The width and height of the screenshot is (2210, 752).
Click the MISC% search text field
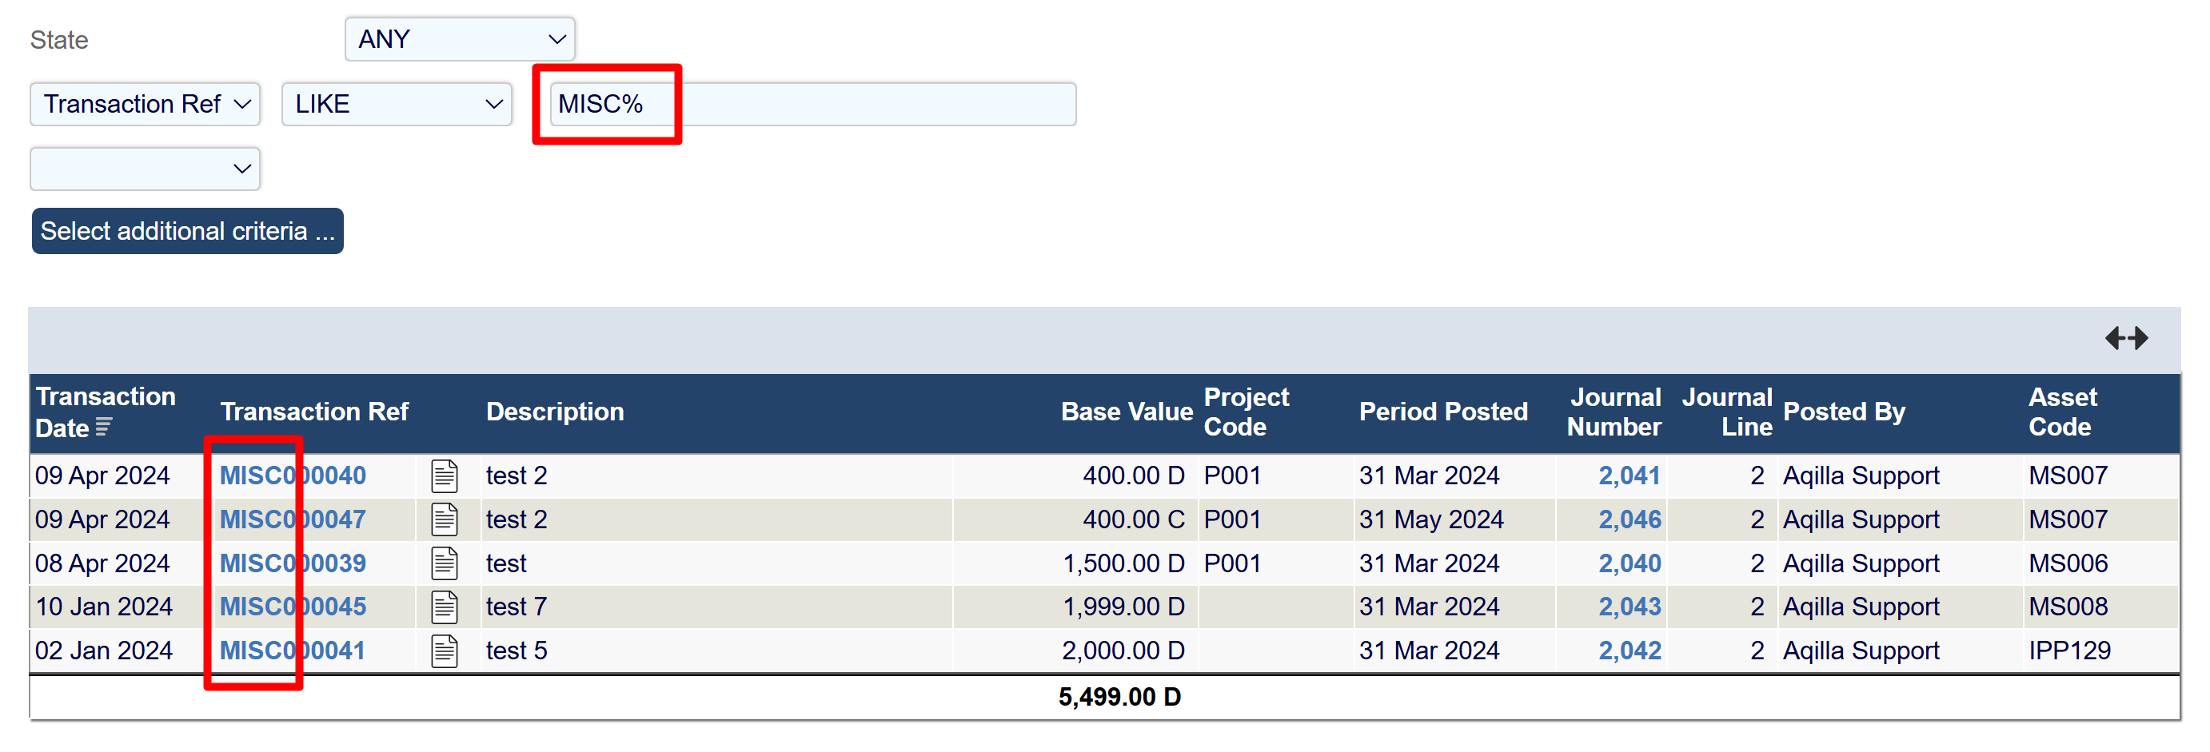[812, 105]
